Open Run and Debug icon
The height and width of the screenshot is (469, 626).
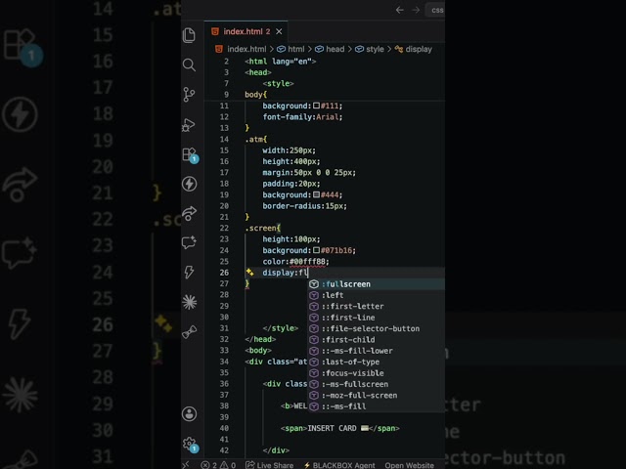189,125
